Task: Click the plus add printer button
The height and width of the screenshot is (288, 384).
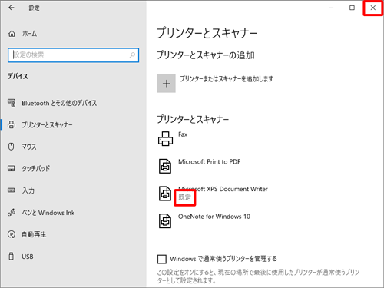Action: [x=167, y=84]
